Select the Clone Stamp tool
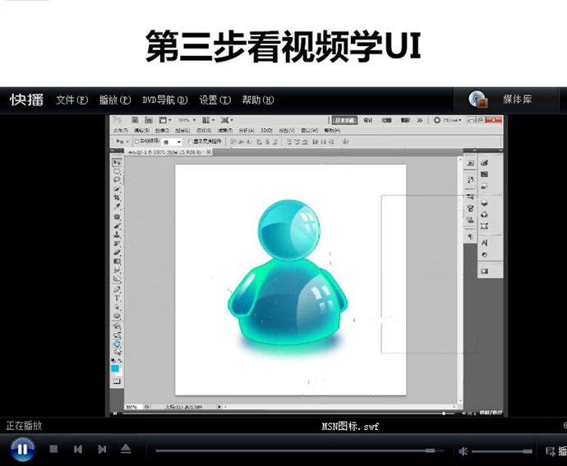The image size is (567, 466). (x=117, y=234)
